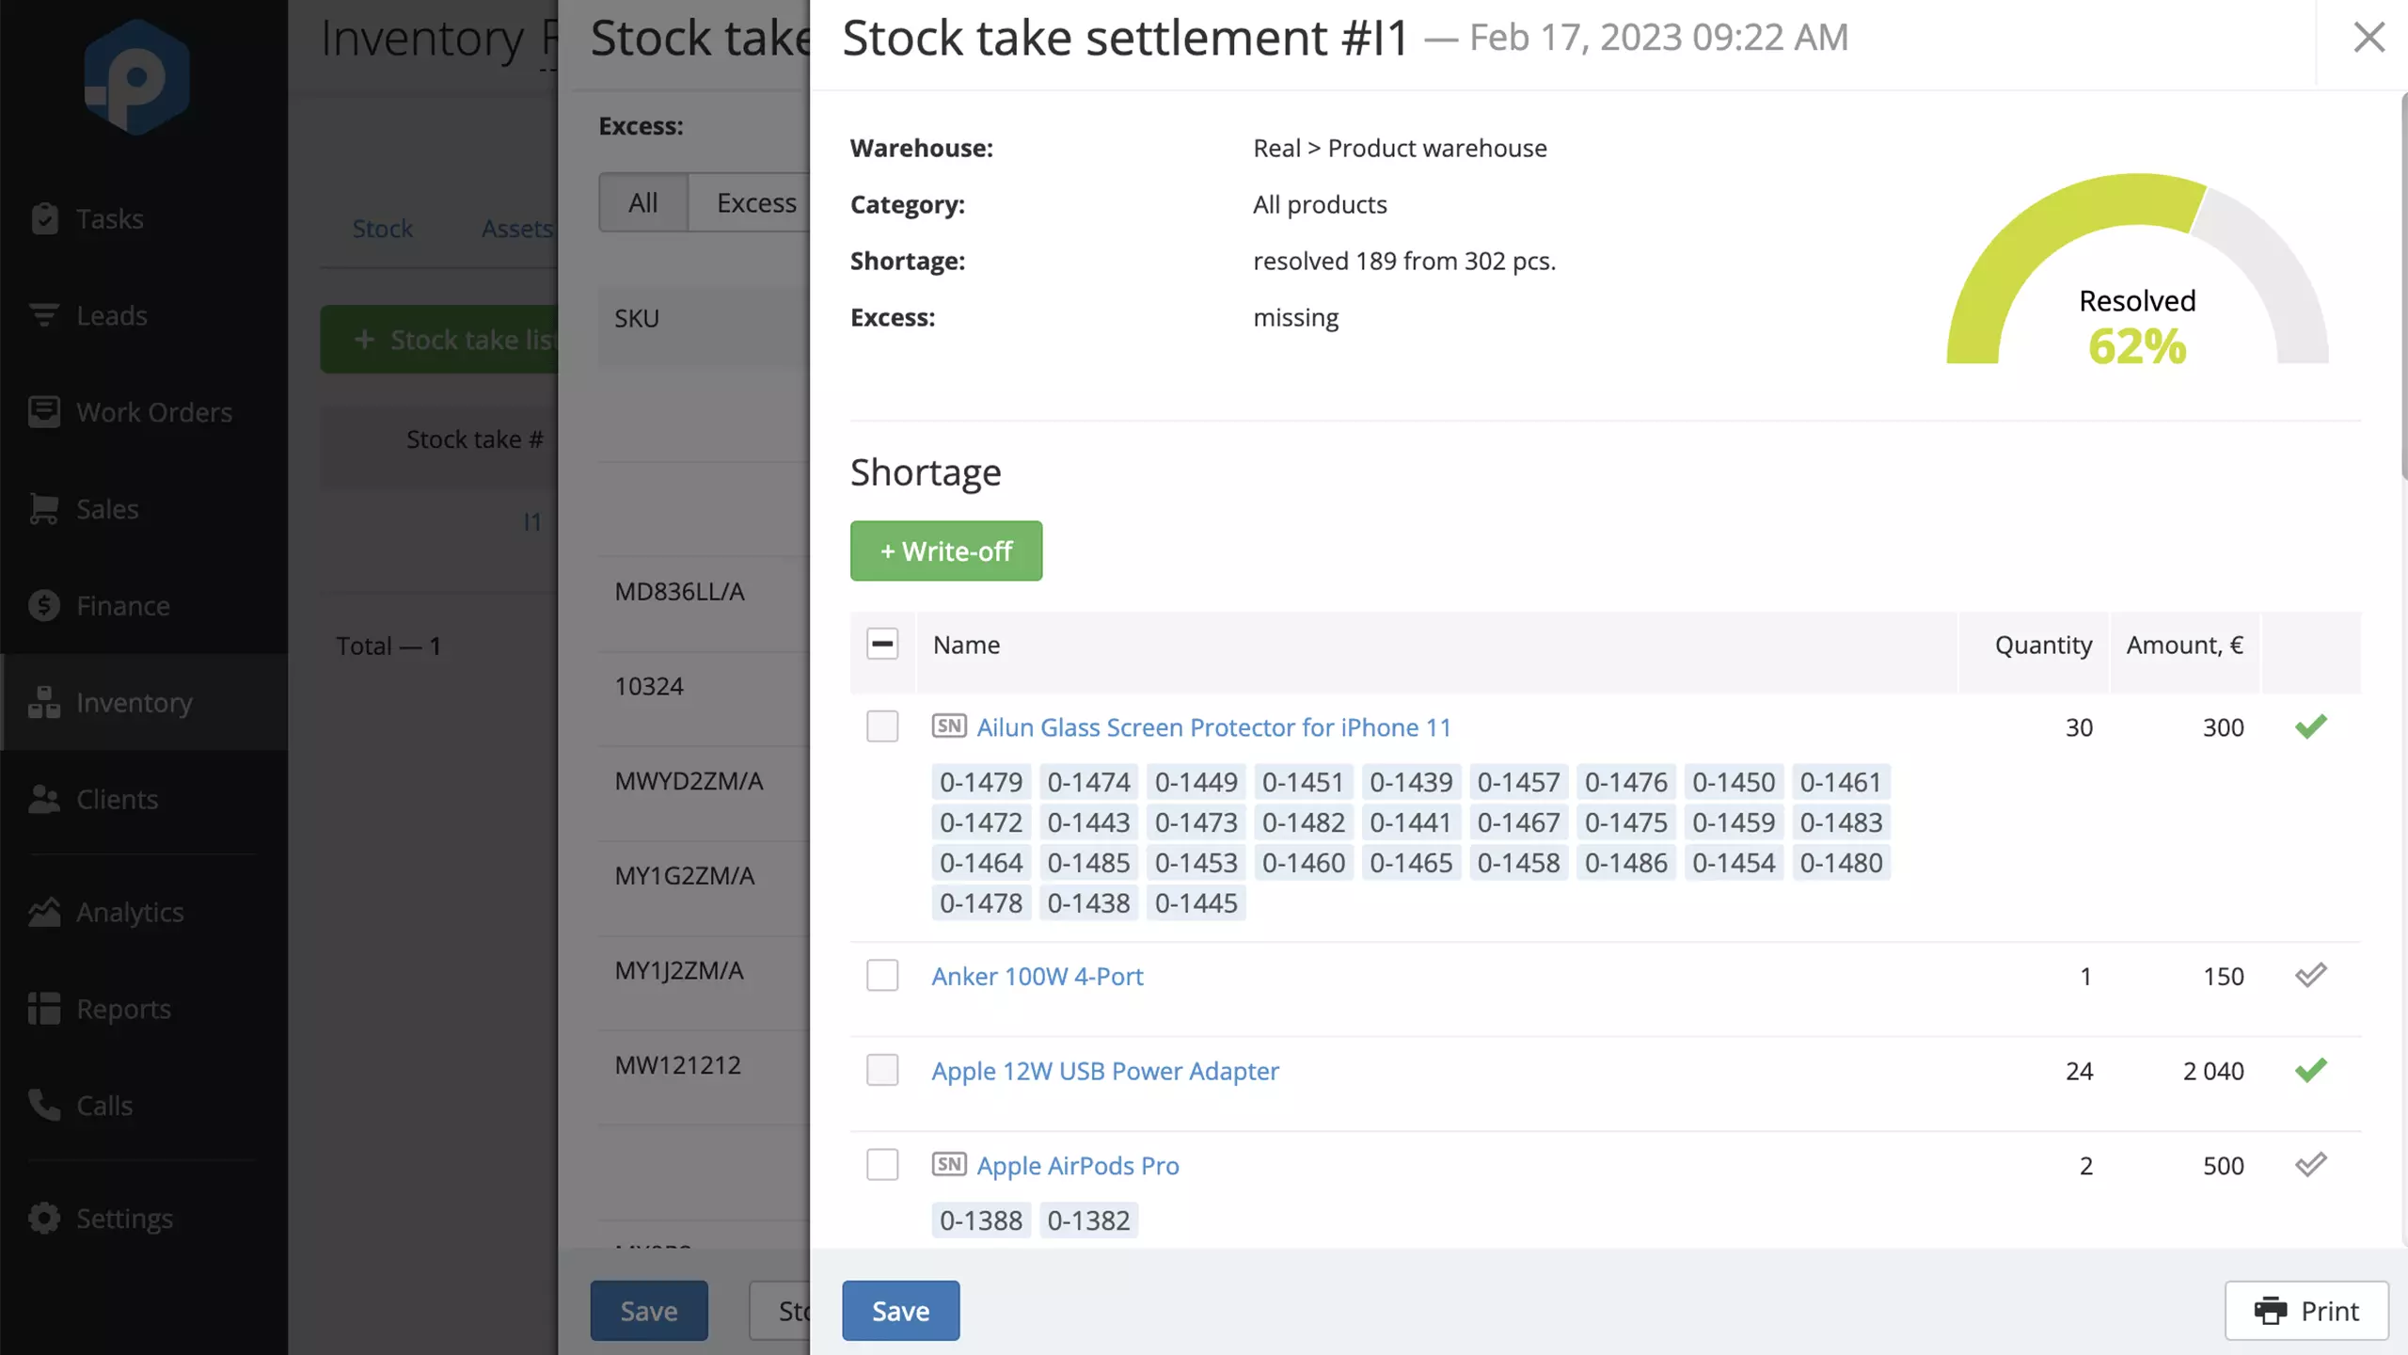The width and height of the screenshot is (2408, 1355).
Task: Print the settlement
Action: (2306, 1310)
